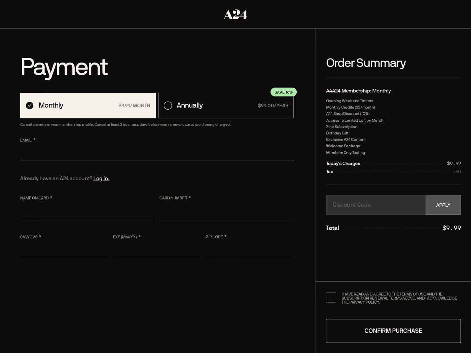This screenshot has width=471, height=353.
Task: Click the $99.00/YEAR price text
Action: click(x=273, y=106)
